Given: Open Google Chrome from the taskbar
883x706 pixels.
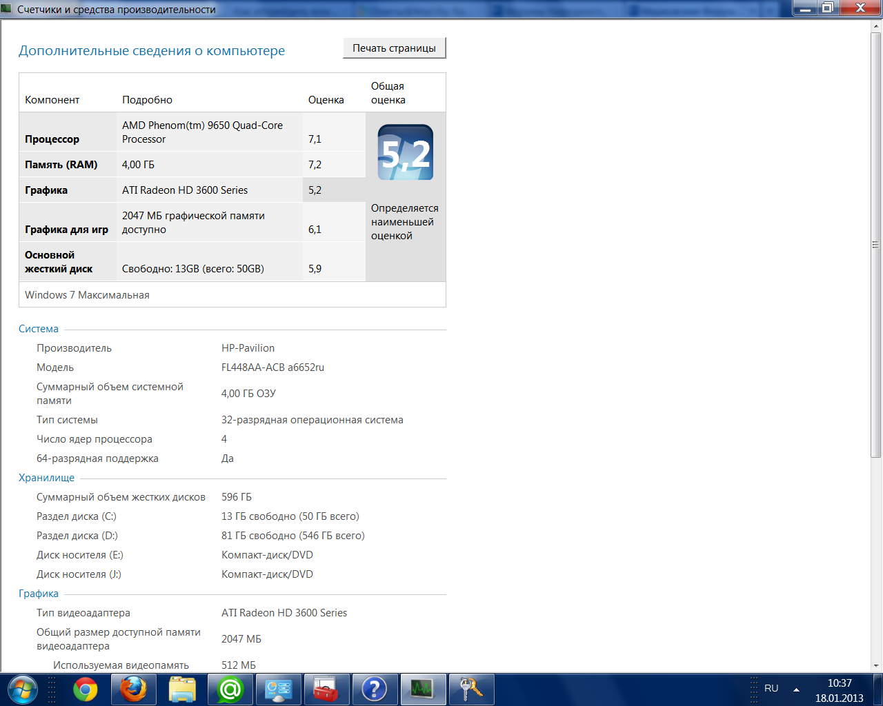Looking at the screenshot, I should pyautogui.click(x=86, y=689).
